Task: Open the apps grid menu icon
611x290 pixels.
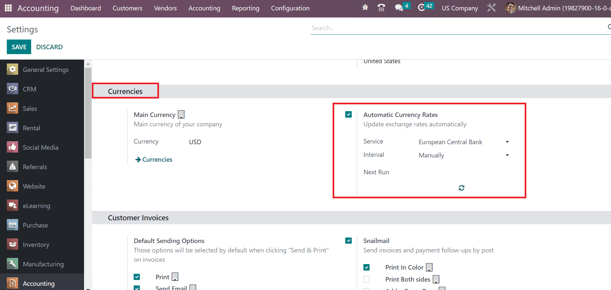Action: tap(8, 8)
